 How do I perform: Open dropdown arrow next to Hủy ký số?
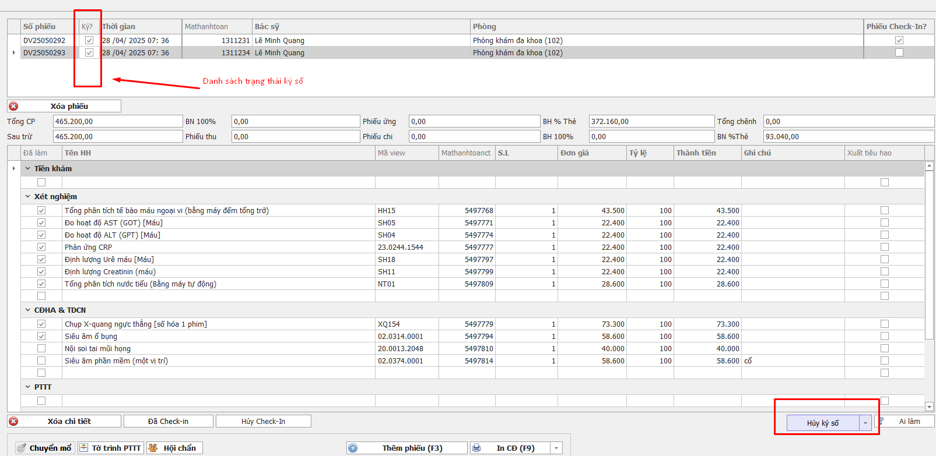[x=865, y=423]
